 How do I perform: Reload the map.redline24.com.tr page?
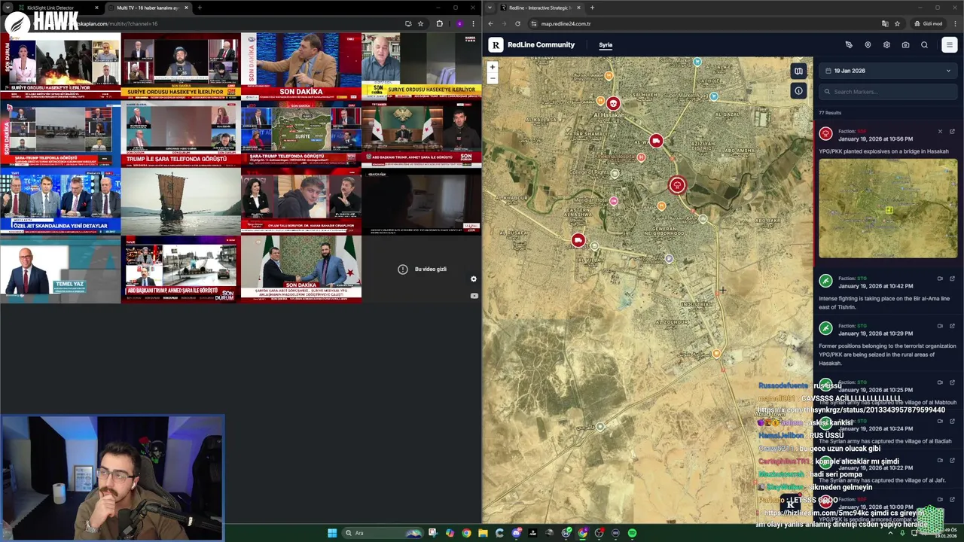(517, 23)
